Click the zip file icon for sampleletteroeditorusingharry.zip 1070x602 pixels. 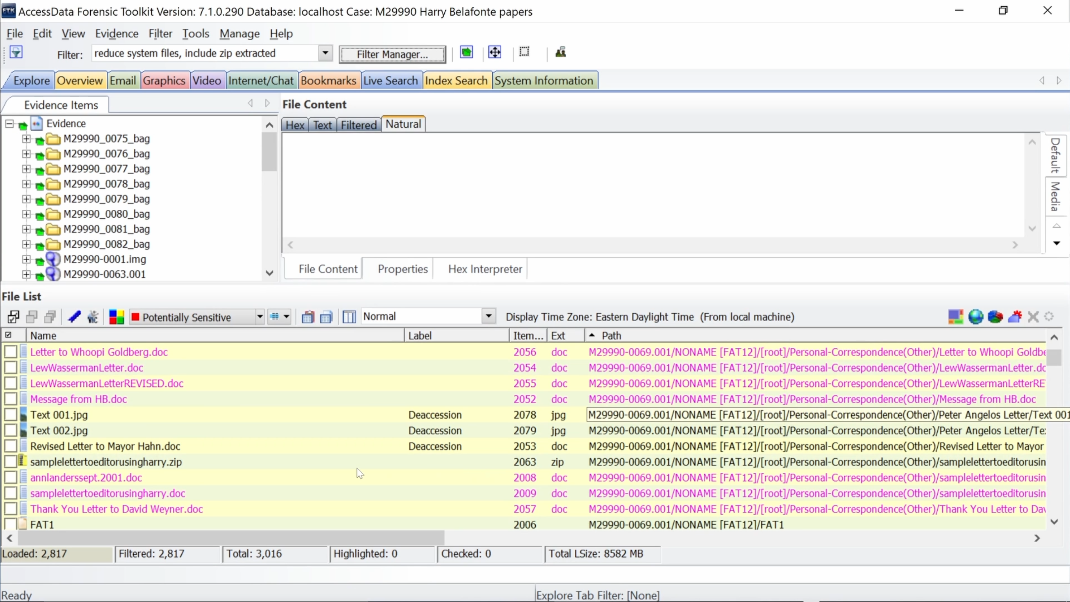point(23,461)
